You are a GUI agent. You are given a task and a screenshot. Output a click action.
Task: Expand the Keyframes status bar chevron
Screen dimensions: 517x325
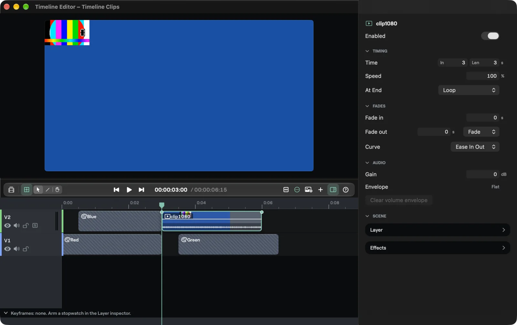coord(6,313)
